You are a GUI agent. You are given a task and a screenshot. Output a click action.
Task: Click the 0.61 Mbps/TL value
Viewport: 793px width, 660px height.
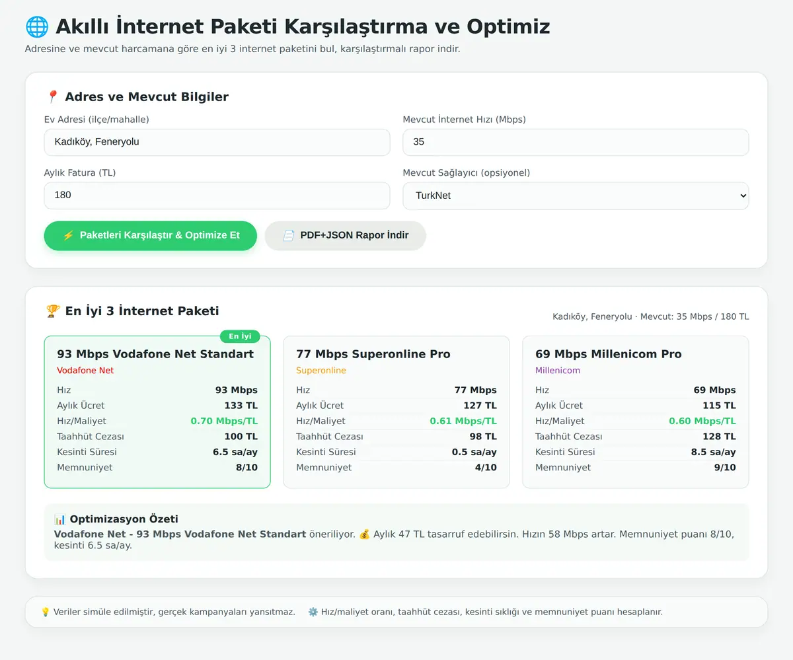click(x=463, y=421)
